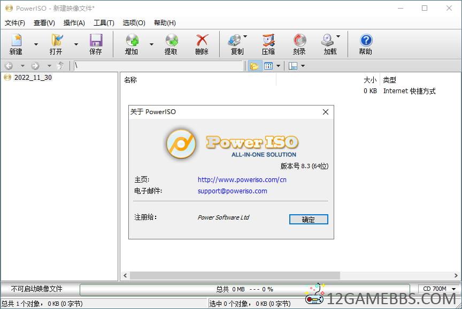Click the path address input field
This screenshot has width=462, height=309.
pyautogui.click(x=158, y=65)
